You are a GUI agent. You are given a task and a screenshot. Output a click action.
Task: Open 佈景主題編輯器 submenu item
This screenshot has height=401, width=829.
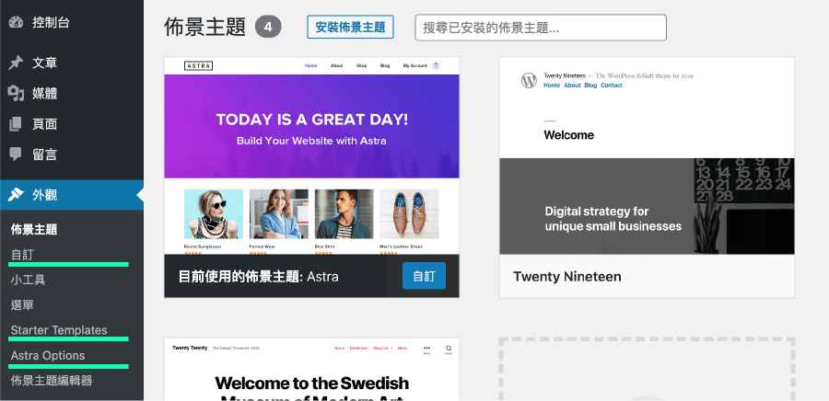click(52, 381)
